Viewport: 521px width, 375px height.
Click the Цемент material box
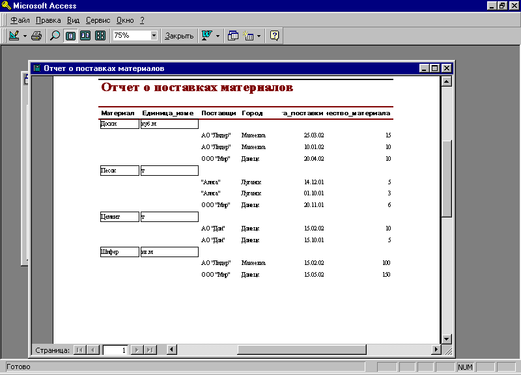(120, 217)
